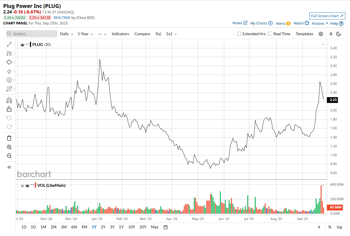Expand the bottom bar double-down chevron
The height and width of the screenshot is (236, 350).
click(319, 227)
